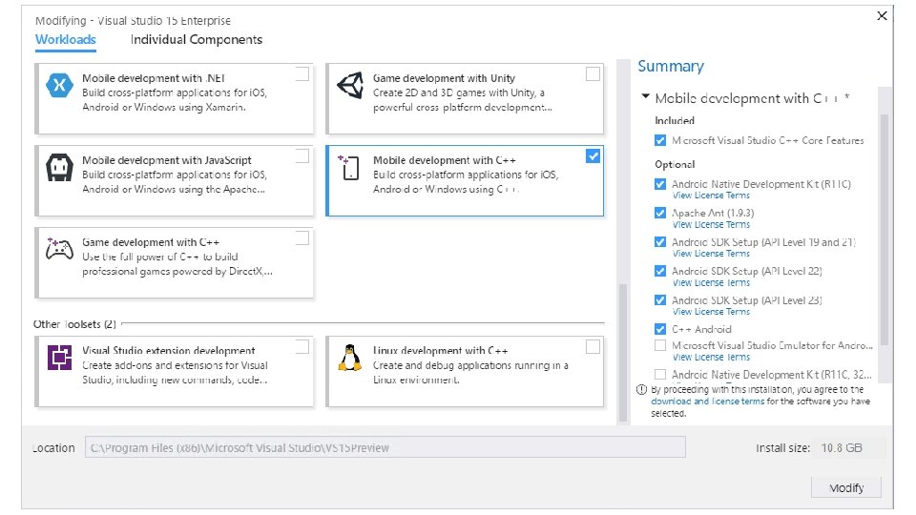Click the Visual Studio extension development icon
Screen dimensions: 916x515
point(59,358)
